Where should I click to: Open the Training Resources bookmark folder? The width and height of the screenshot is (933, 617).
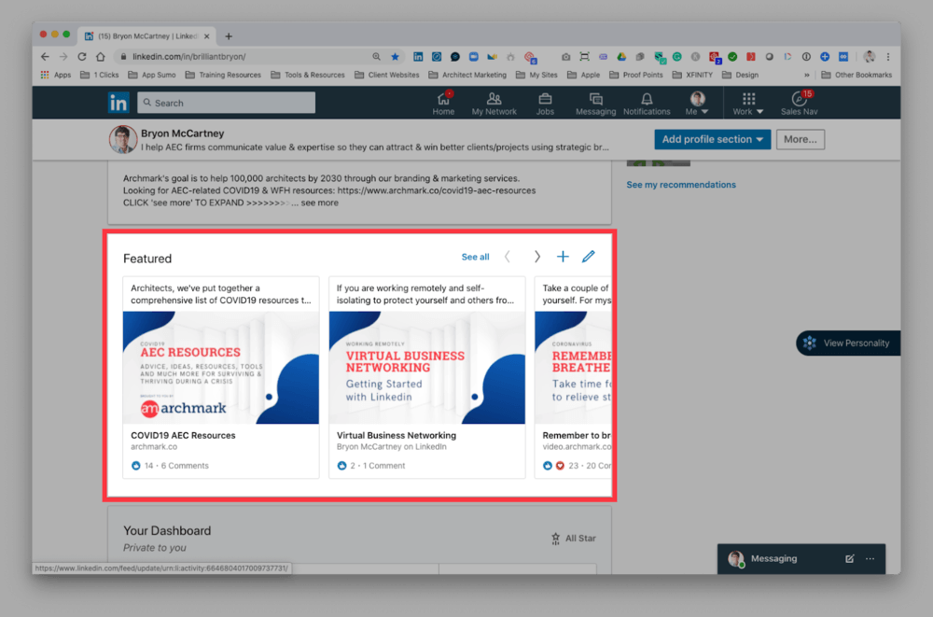223,75
